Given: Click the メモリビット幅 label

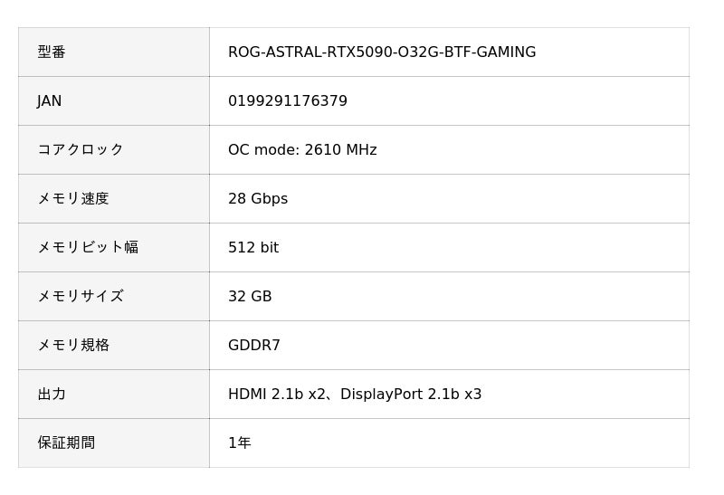Looking at the screenshot, I should (x=87, y=248).
